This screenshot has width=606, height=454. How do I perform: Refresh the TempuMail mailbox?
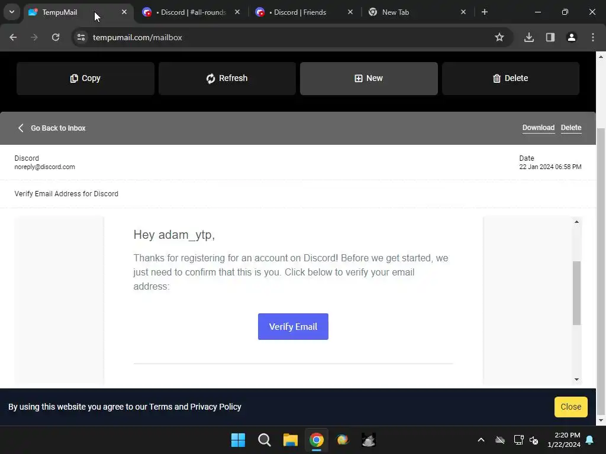[227, 79]
